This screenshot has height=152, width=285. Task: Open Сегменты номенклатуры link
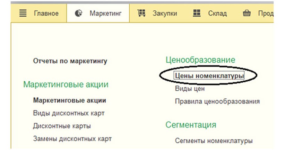[214, 141]
